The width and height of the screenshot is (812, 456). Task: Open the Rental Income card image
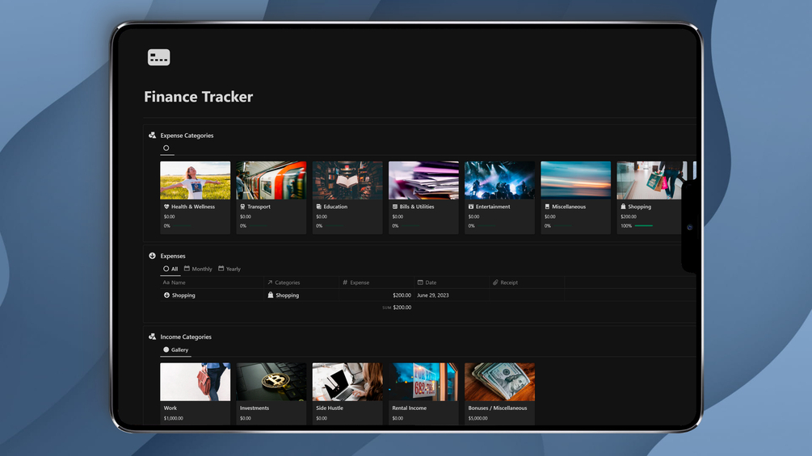(x=423, y=382)
